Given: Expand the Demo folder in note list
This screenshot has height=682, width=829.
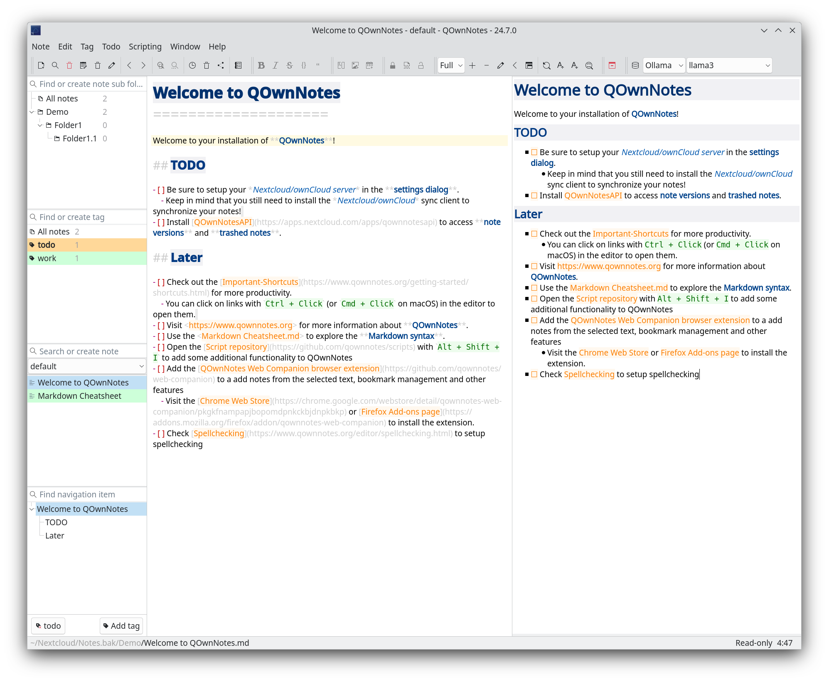Looking at the screenshot, I should click(x=33, y=111).
